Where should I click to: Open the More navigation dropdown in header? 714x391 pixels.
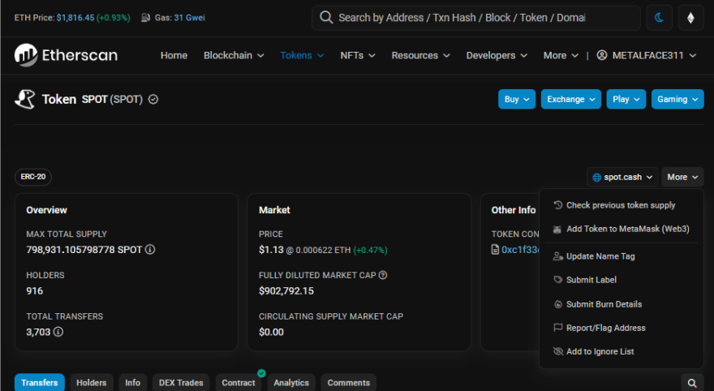coord(561,55)
